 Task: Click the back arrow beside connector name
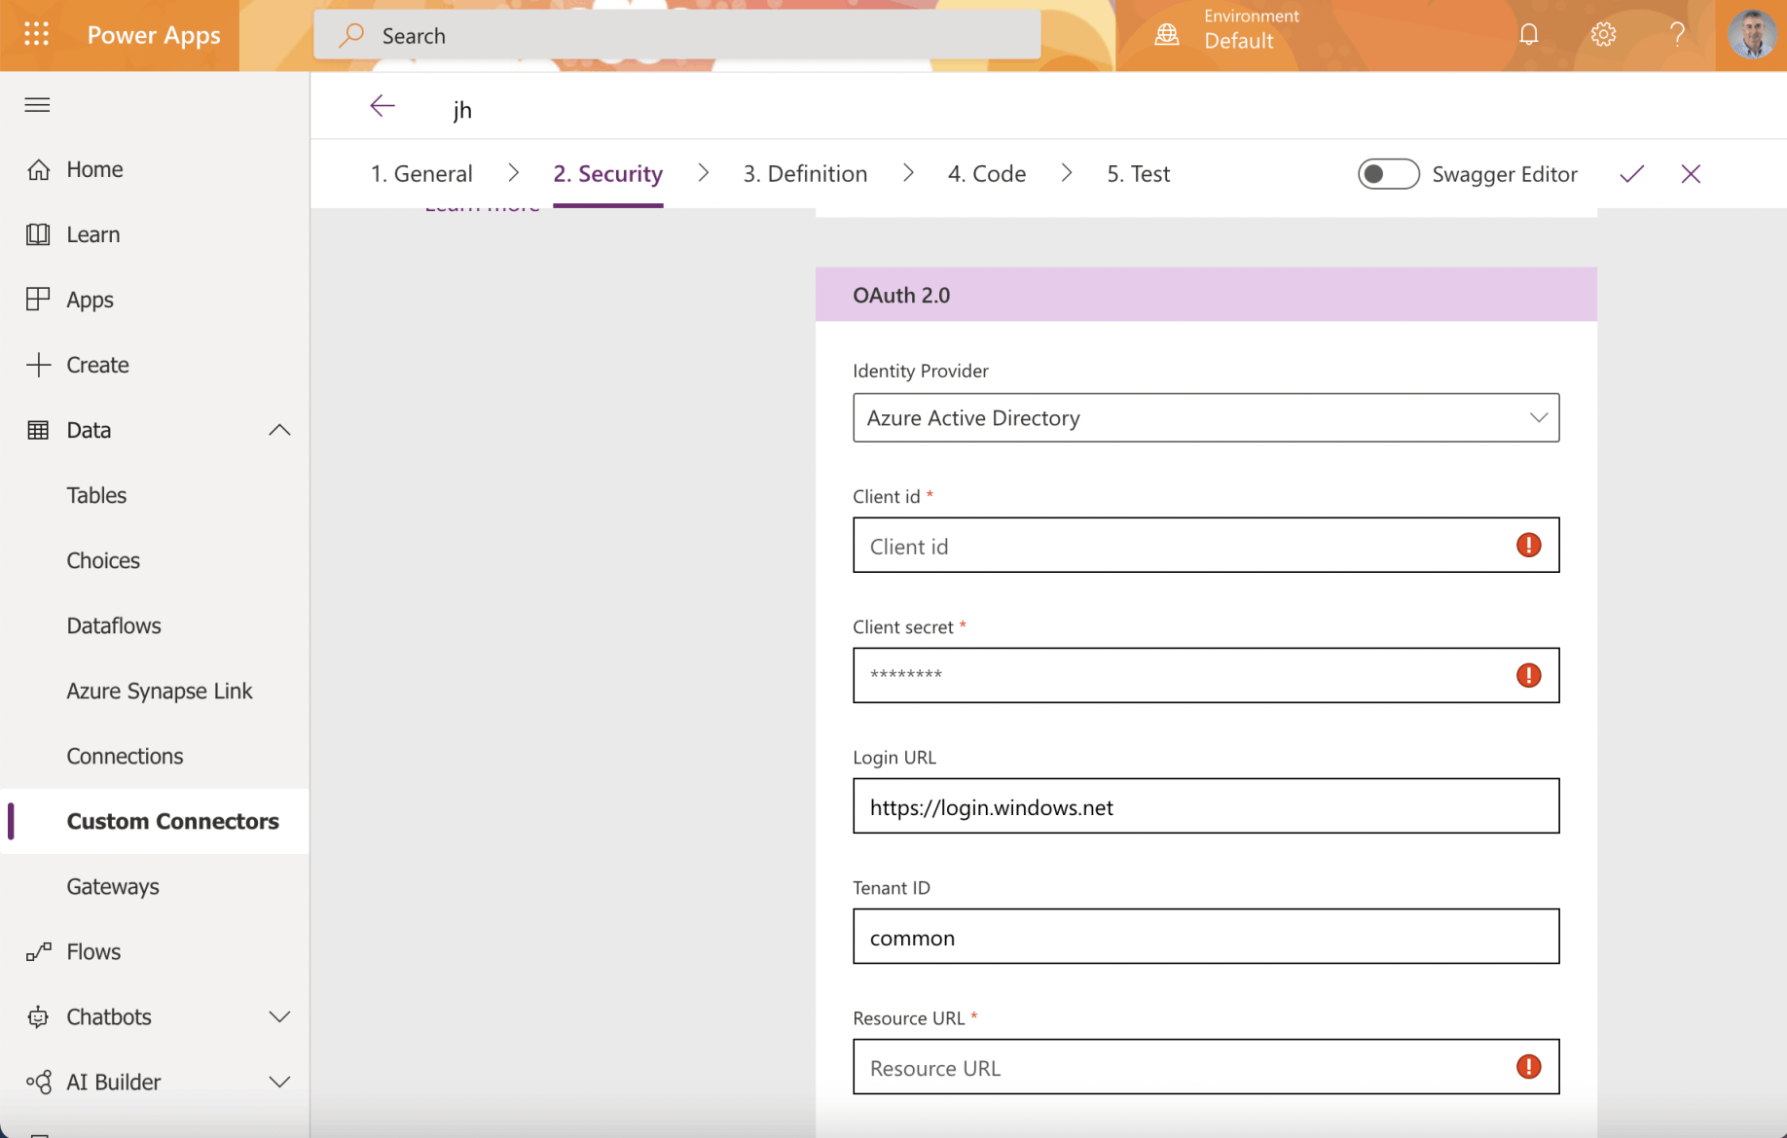click(x=383, y=106)
